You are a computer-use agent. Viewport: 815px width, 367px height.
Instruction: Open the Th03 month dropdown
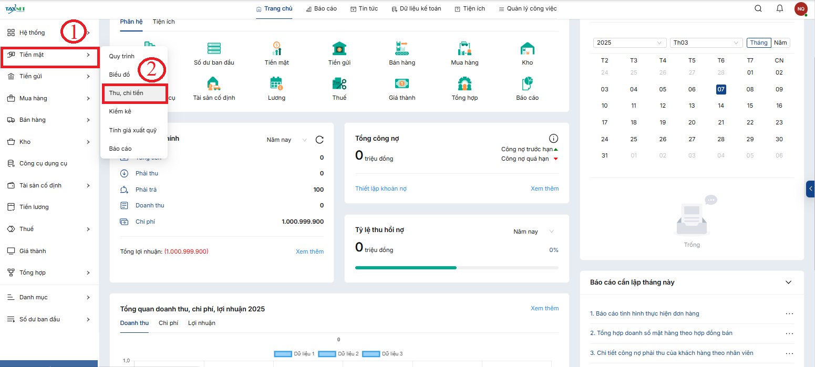(x=706, y=43)
